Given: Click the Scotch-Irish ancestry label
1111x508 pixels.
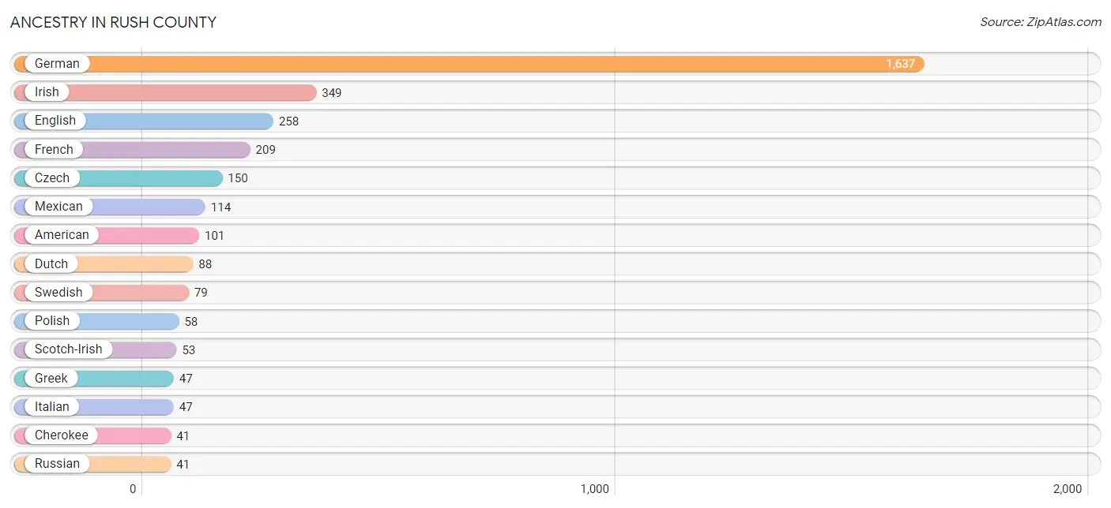Looking at the screenshot, I should click(69, 349).
